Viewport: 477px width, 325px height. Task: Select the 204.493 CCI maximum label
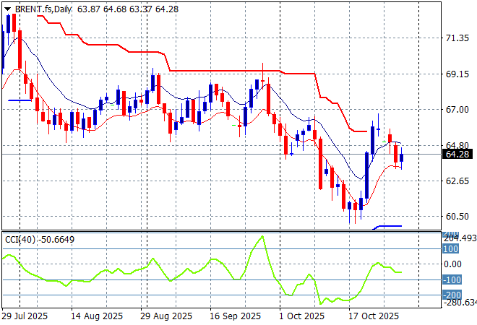pyautogui.click(x=460, y=238)
